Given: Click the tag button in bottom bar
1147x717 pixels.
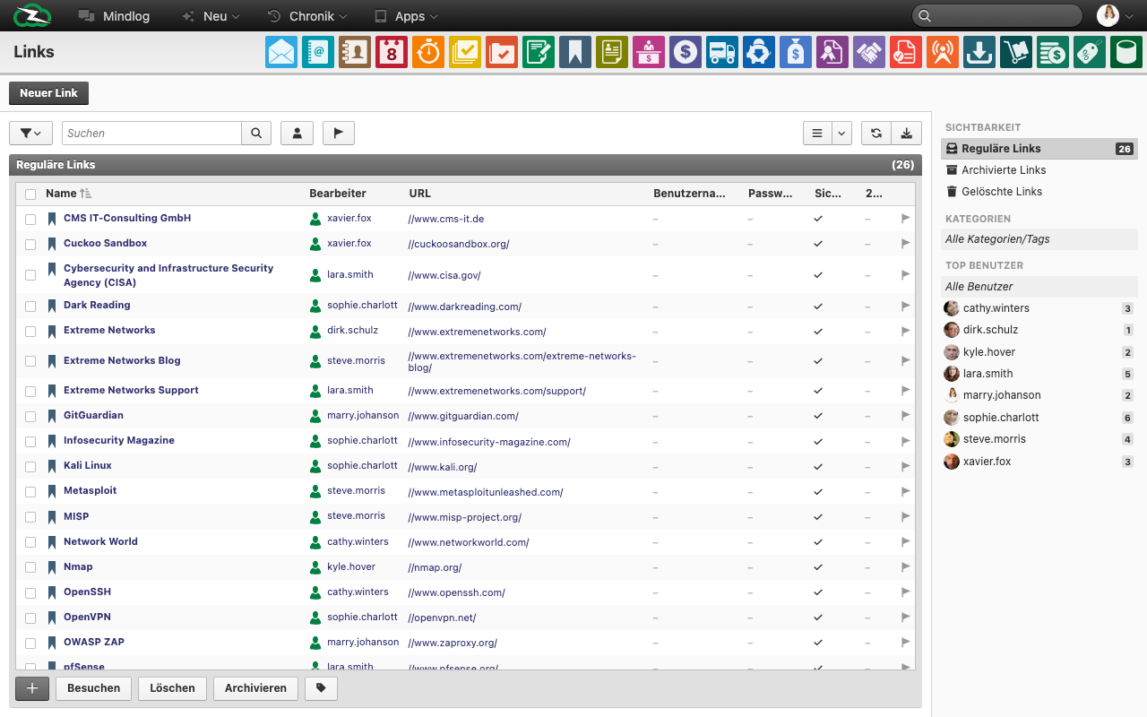Looking at the screenshot, I should coord(321,688).
